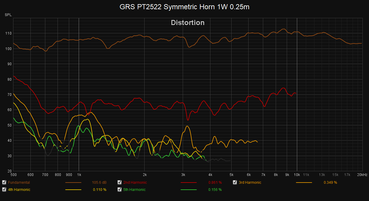Viewport: 369px width, 201px height.
Task: Click the 110 SPL axis label
Action: coord(8,33)
